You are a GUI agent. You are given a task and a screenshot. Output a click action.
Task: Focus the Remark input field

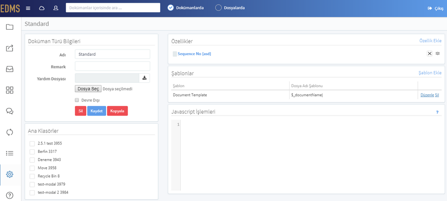[112, 66]
